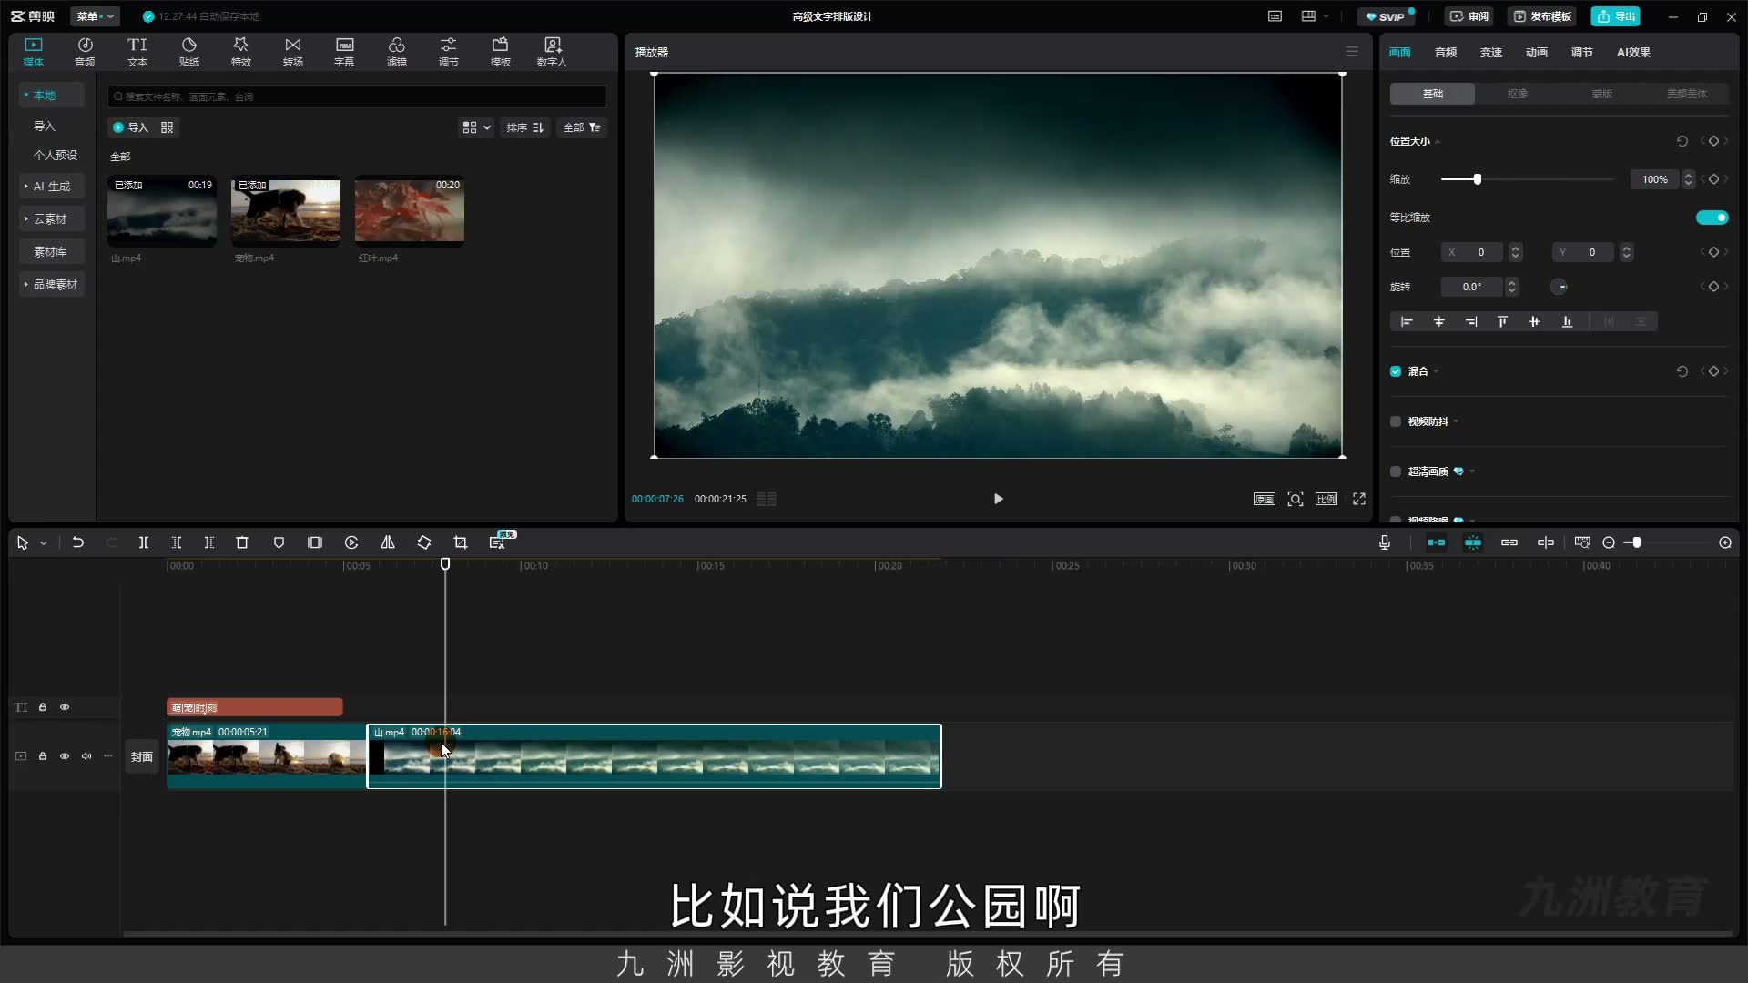Open the 模板 templates panel
Screen dimensions: 1748x983
pyautogui.click(x=500, y=52)
